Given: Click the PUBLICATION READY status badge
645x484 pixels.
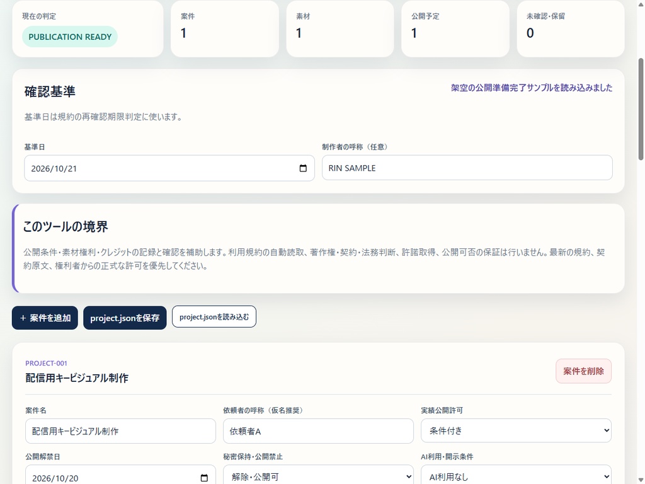Looking at the screenshot, I should [x=70, y=37].
